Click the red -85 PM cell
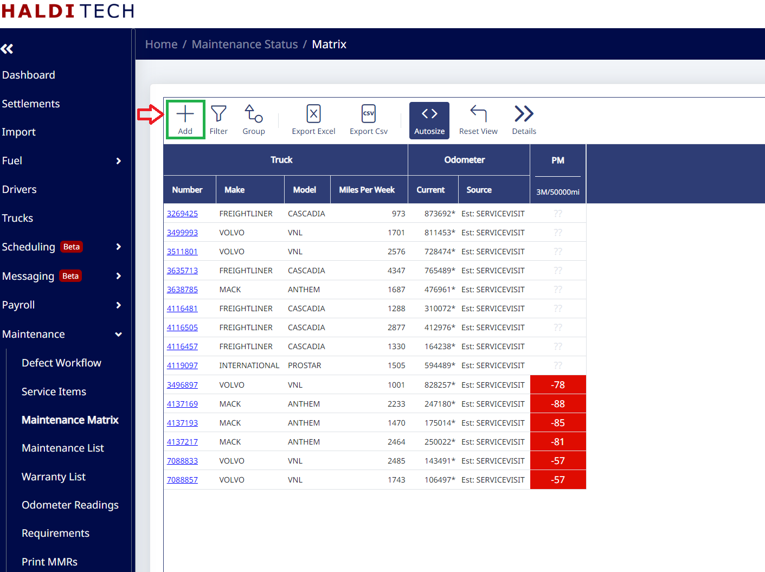The height and width of the screenshot is (572, 765). [558, 423]
